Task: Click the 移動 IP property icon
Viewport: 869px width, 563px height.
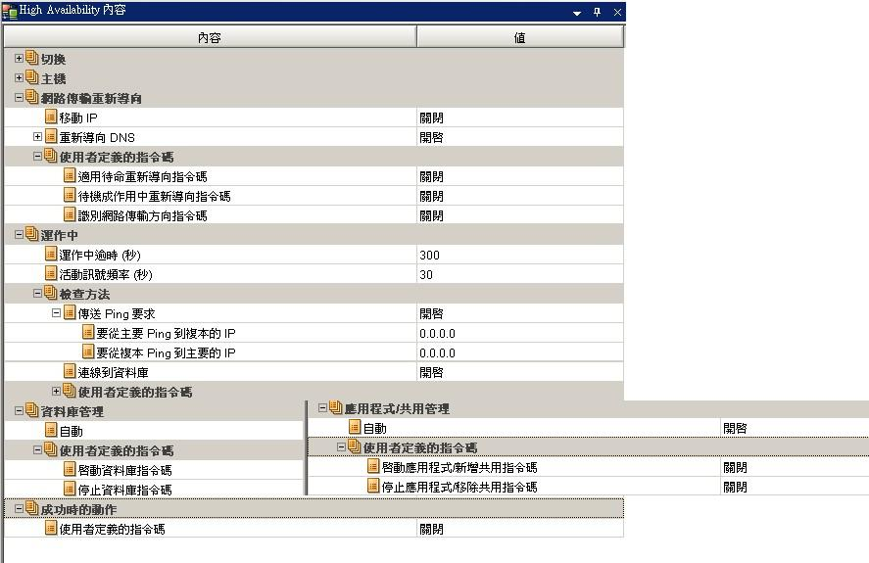Action: (x=51, y=117)
